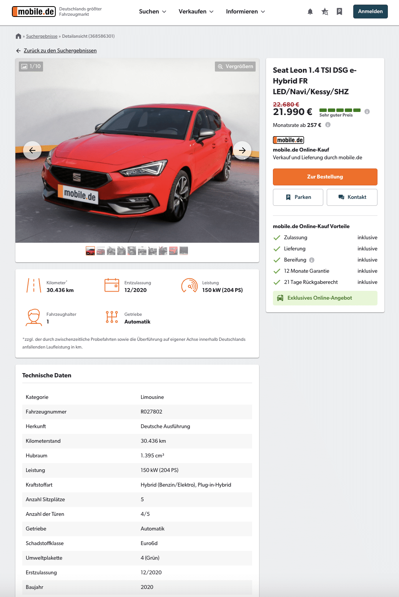Viewport: 399px width, 597px height.
Task: Click Vergrößern to enlarge the image
Action: point(235,66)
